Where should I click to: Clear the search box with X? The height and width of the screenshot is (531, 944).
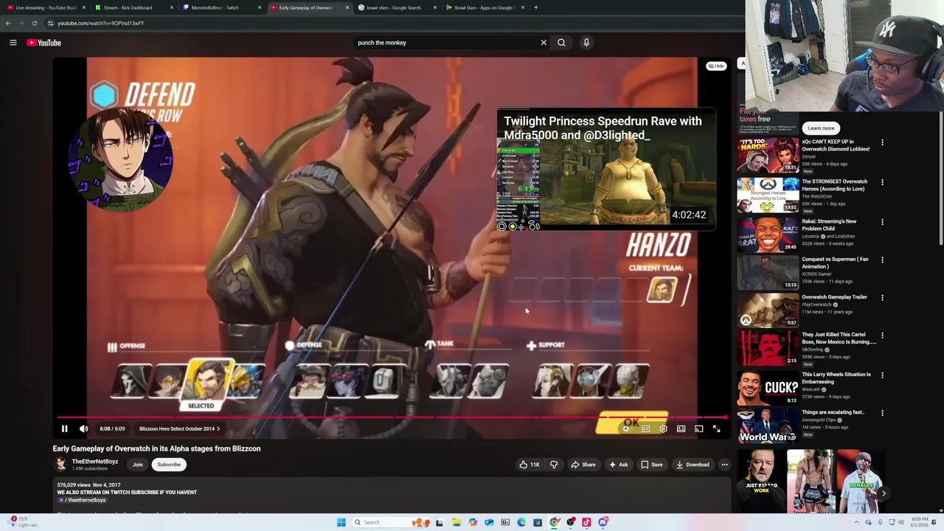pyautogui.click(x=544, y=43)
